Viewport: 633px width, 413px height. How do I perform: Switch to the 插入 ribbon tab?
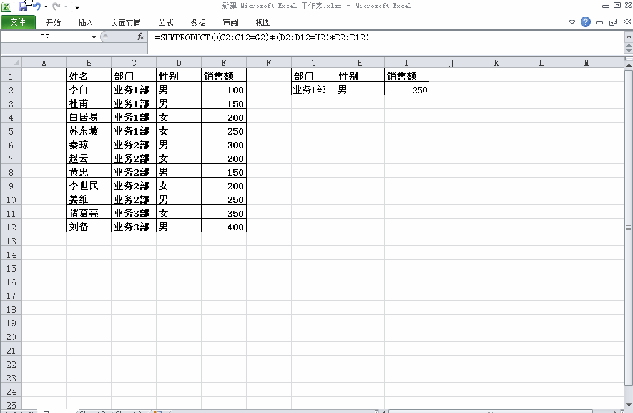[85, 22]
